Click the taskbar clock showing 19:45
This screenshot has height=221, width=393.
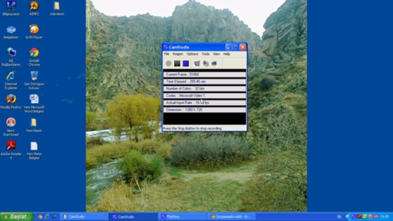click(384, 217)
